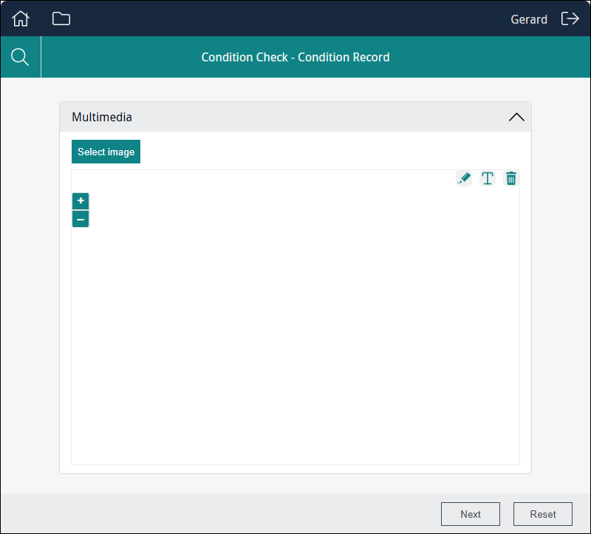Click the Multimedia section header label
The width and height of the screenshot is (591, 534).
point(102,117)
